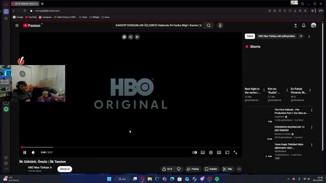Open options for Best fight short
Screen dimensions: 326x183
tap(264, 90)
